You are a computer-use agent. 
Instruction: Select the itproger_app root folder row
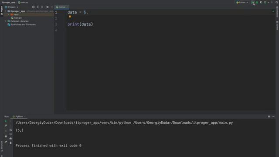point(28,11)
